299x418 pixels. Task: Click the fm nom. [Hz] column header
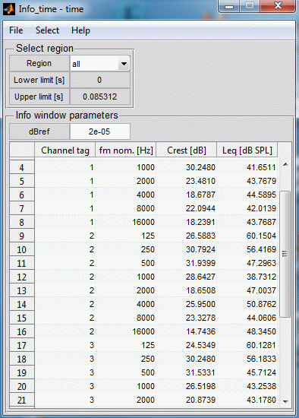pyautogui.click(x=126, y=150)
